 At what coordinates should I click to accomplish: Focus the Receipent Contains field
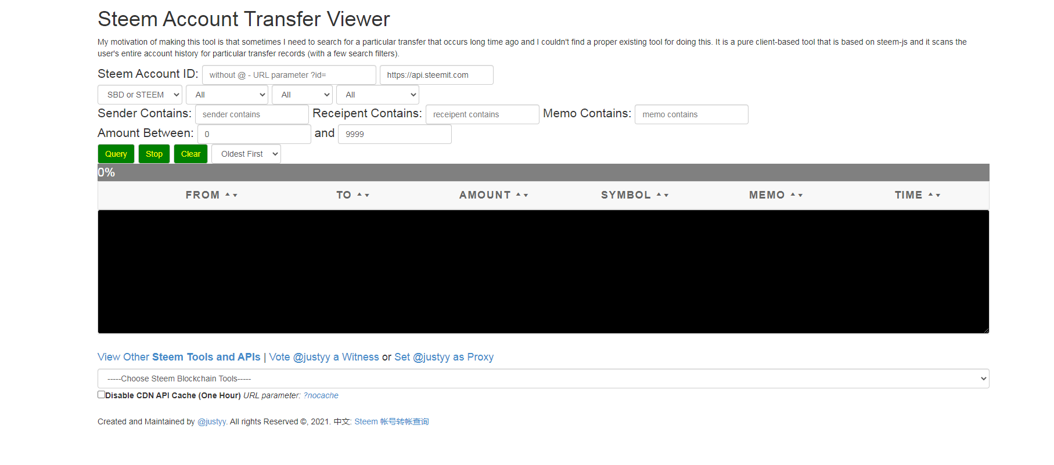pyautogui.click(x=483, y=114)
